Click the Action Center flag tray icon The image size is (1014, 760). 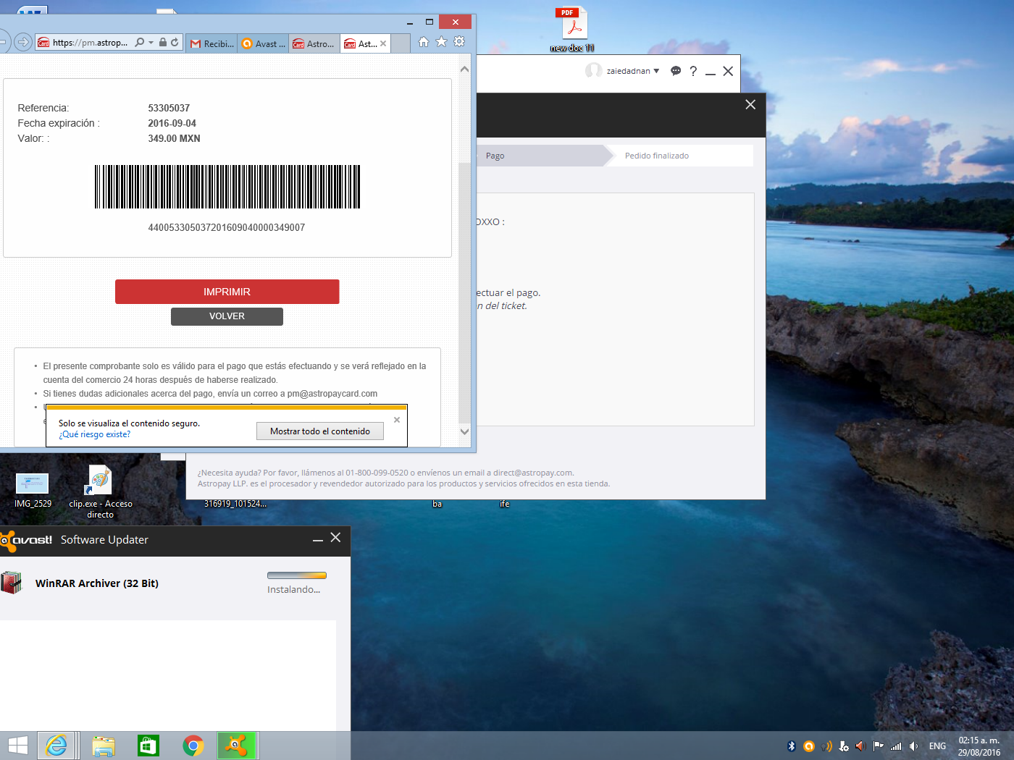click(x=878, y=746)
